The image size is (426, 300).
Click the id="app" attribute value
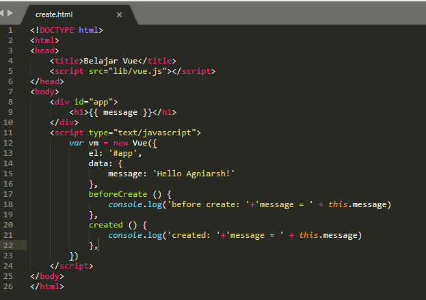(101, 102)
